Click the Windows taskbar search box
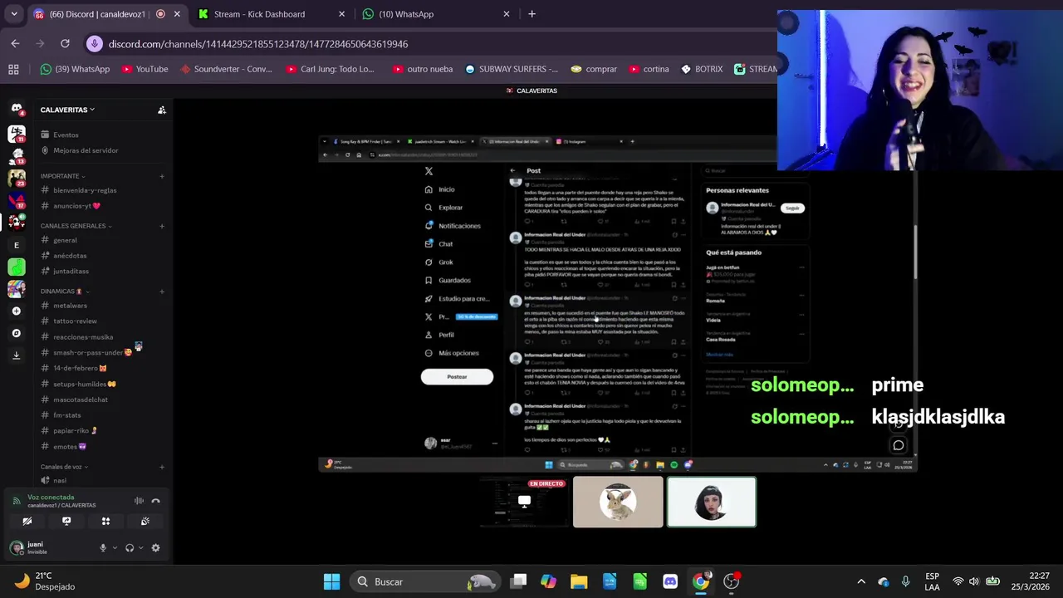This screenshot has height=598, width=1063. tap(424, 581)
